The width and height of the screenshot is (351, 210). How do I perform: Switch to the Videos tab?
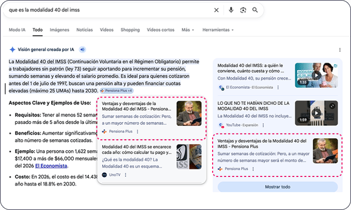pyautogui.click(x=106, y=30)
